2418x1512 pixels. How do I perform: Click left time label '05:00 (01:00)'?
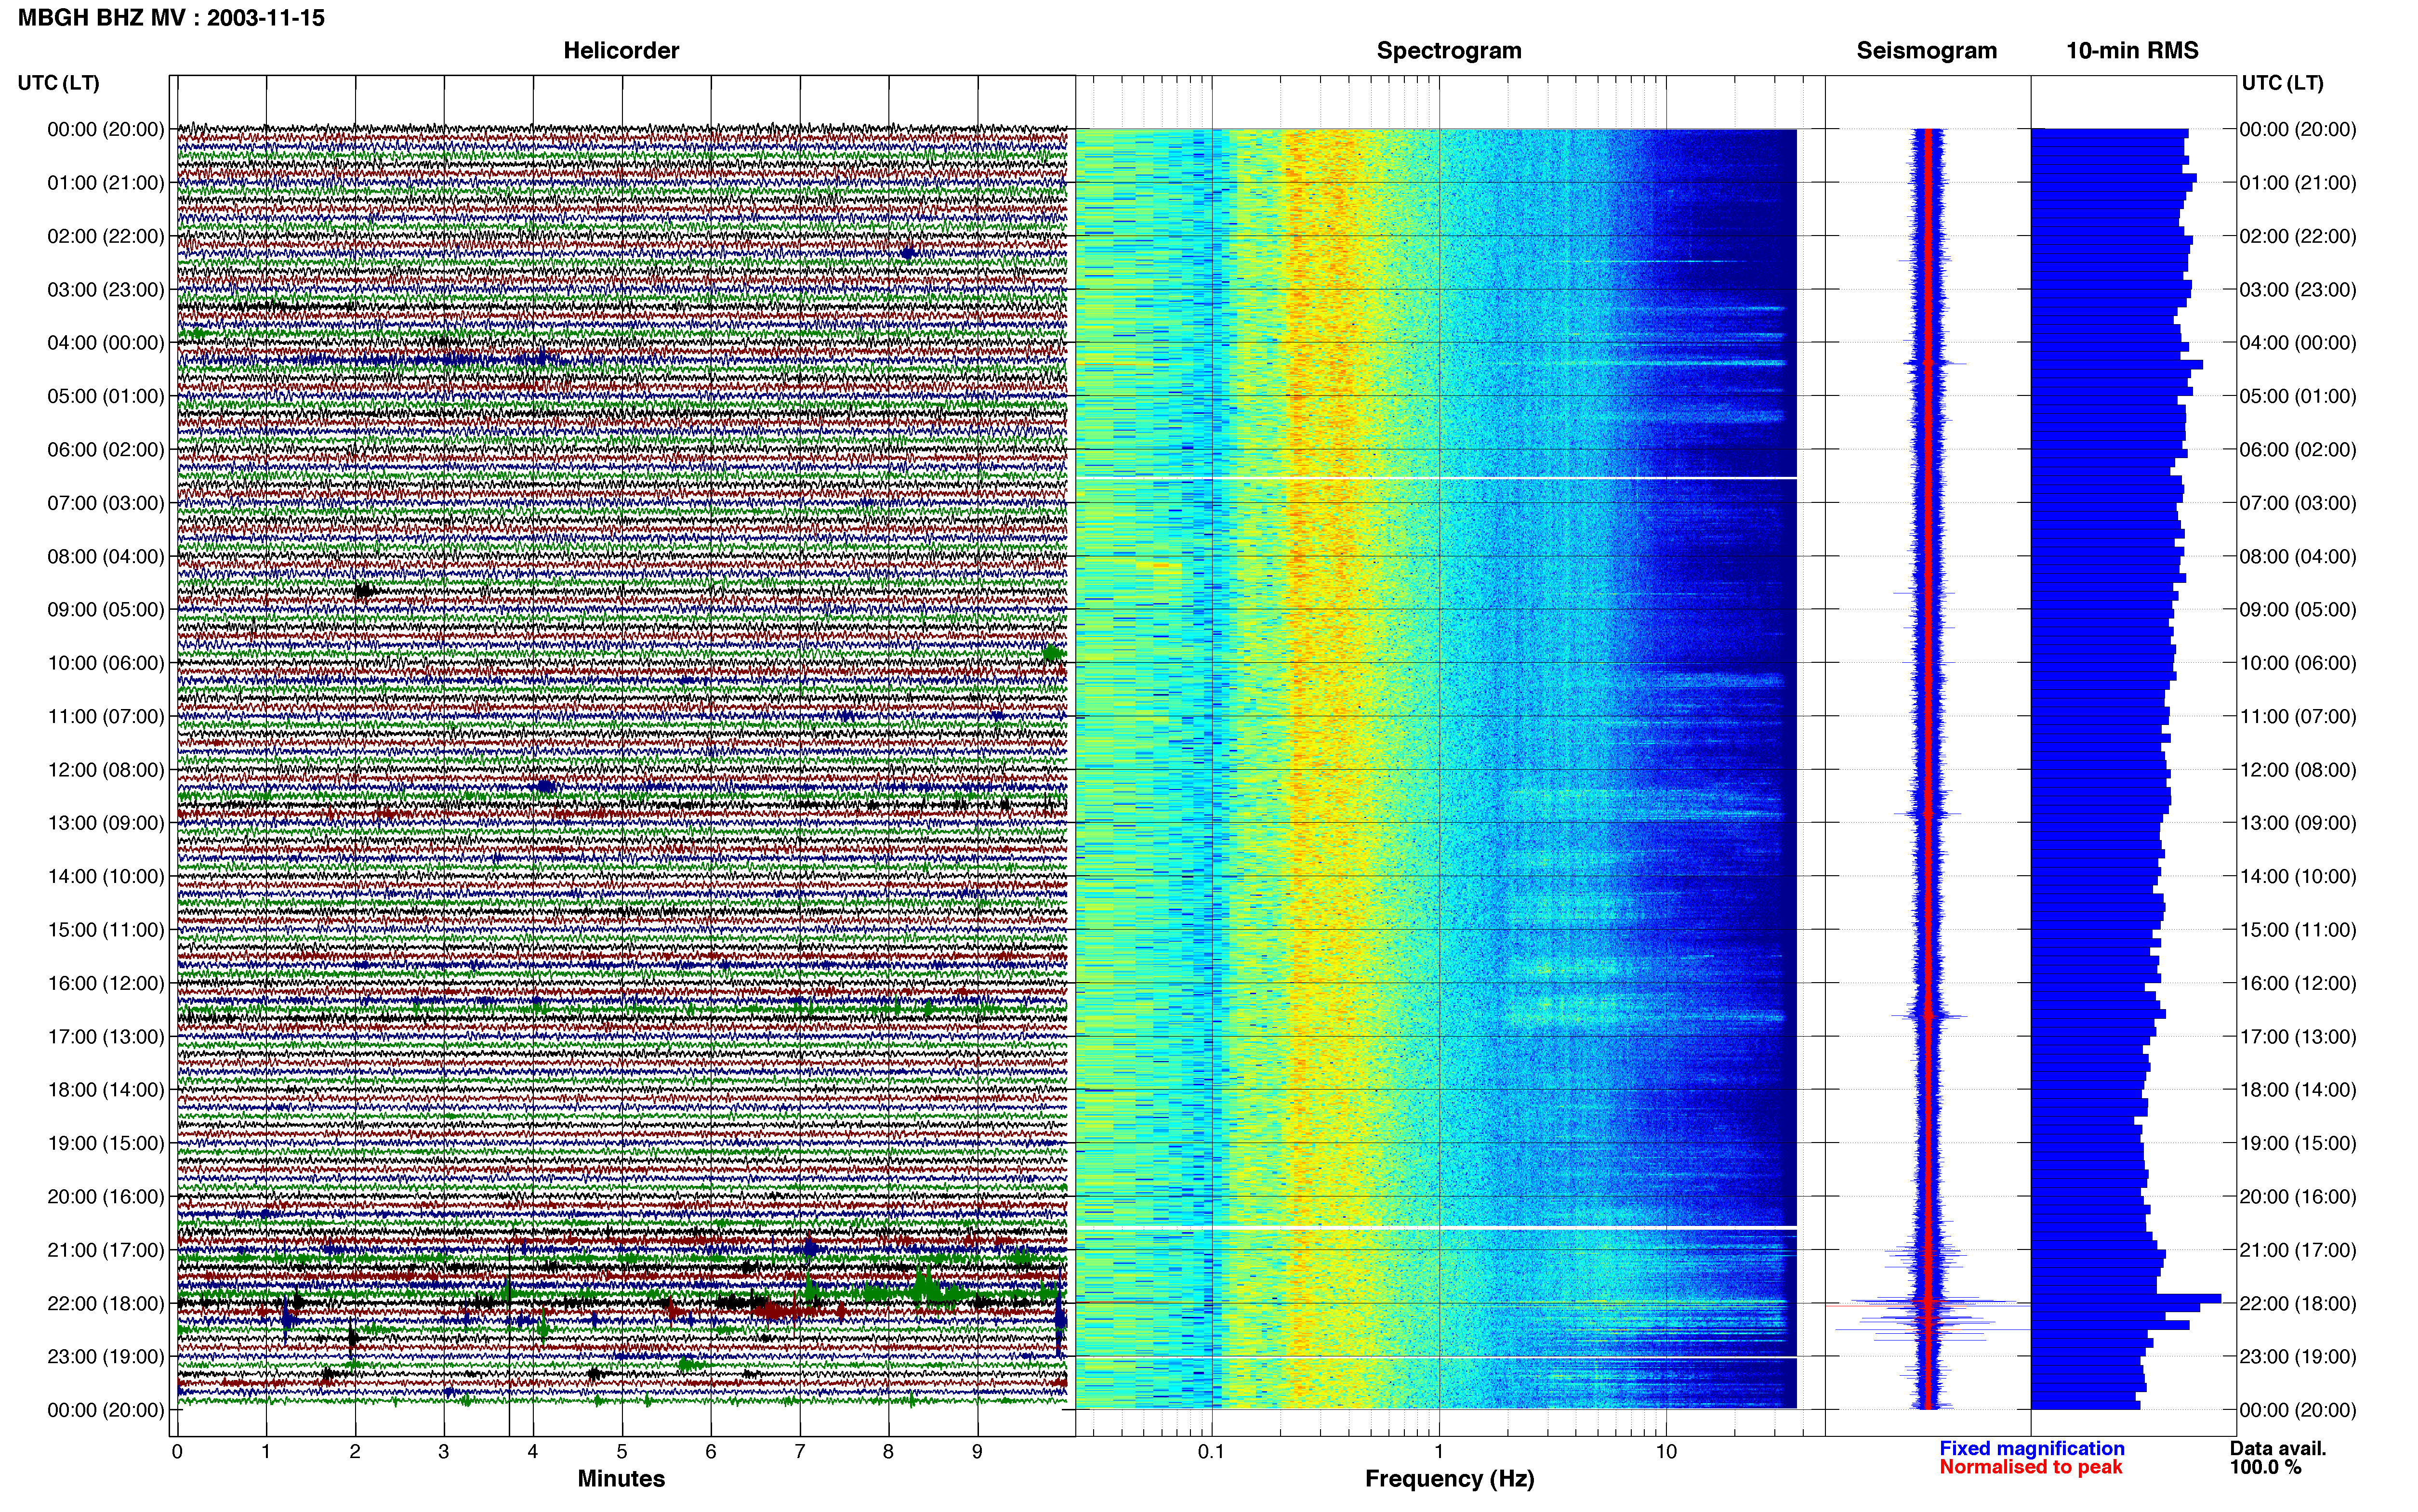tap(106, 396)
